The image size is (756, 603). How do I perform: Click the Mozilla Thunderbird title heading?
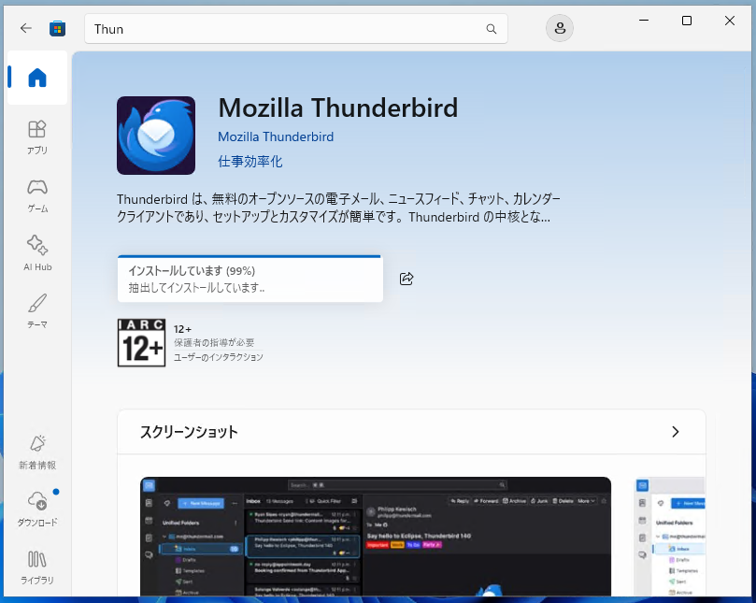point(338,108)
